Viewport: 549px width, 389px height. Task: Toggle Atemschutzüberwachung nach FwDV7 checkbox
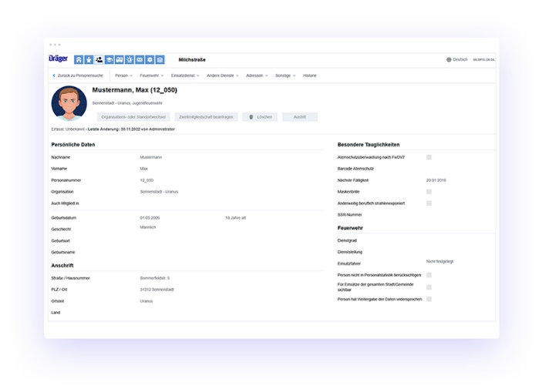429,157
